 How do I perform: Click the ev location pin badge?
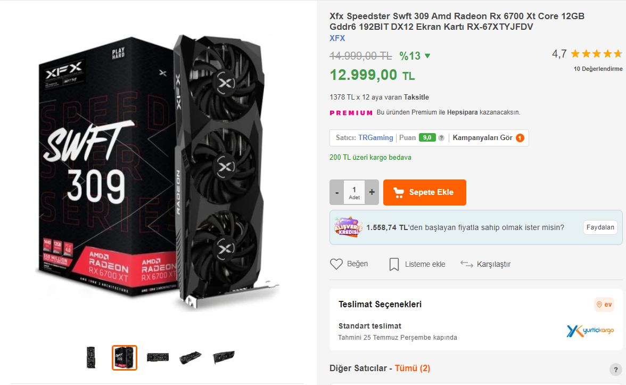click(604, 305)
